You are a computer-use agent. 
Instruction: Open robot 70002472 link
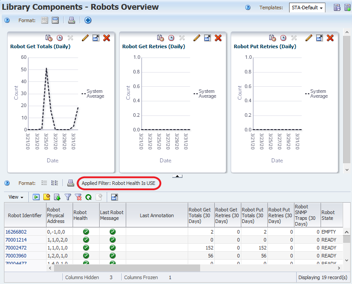[x=16, y=248]
